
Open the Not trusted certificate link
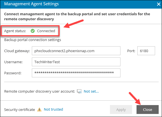coord(53,109)
